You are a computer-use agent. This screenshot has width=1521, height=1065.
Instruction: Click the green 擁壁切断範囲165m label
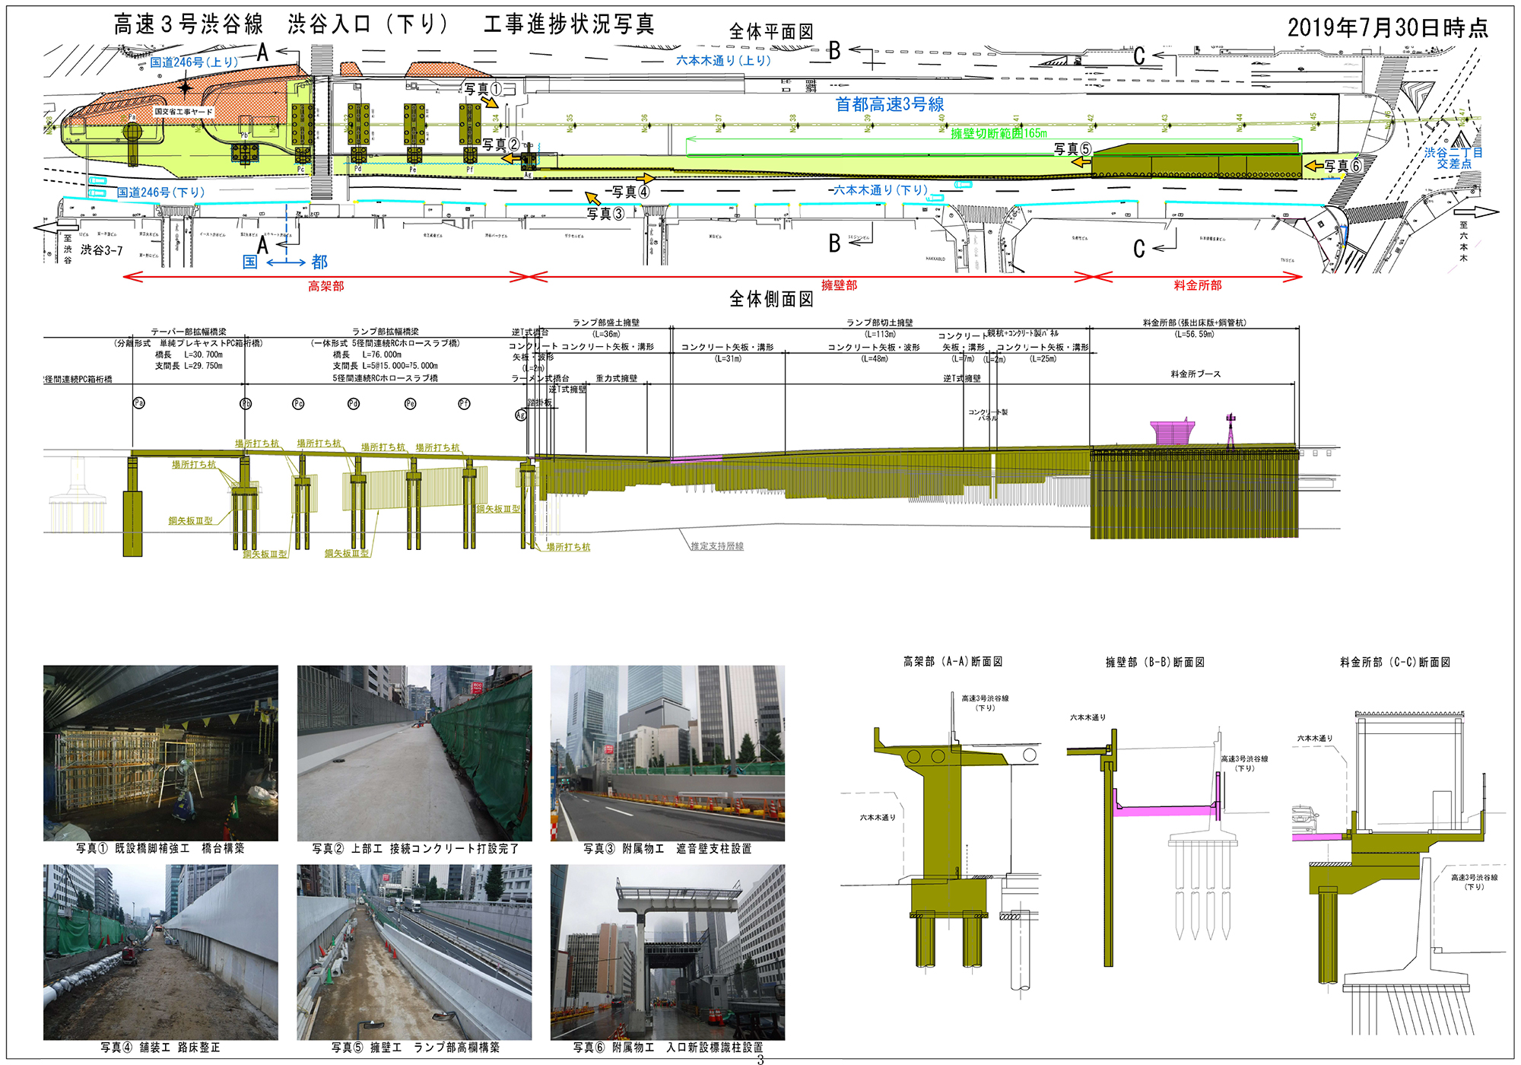point(998,133)
